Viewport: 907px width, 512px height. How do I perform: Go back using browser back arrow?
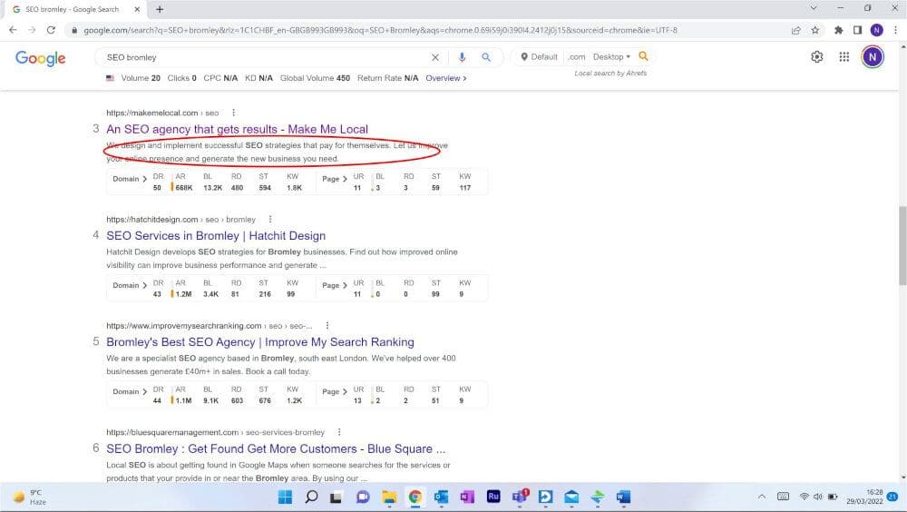(13, 30)
